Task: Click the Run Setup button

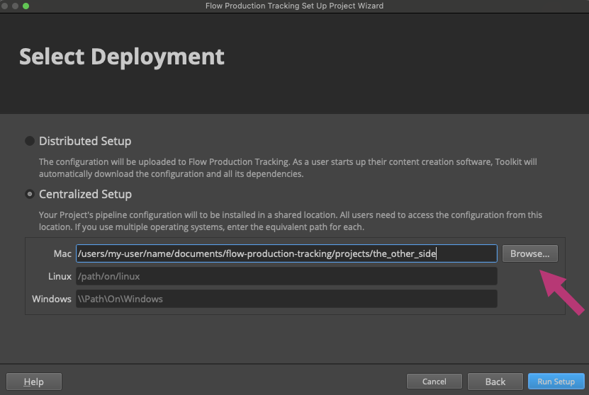Action: coord(556,382)
